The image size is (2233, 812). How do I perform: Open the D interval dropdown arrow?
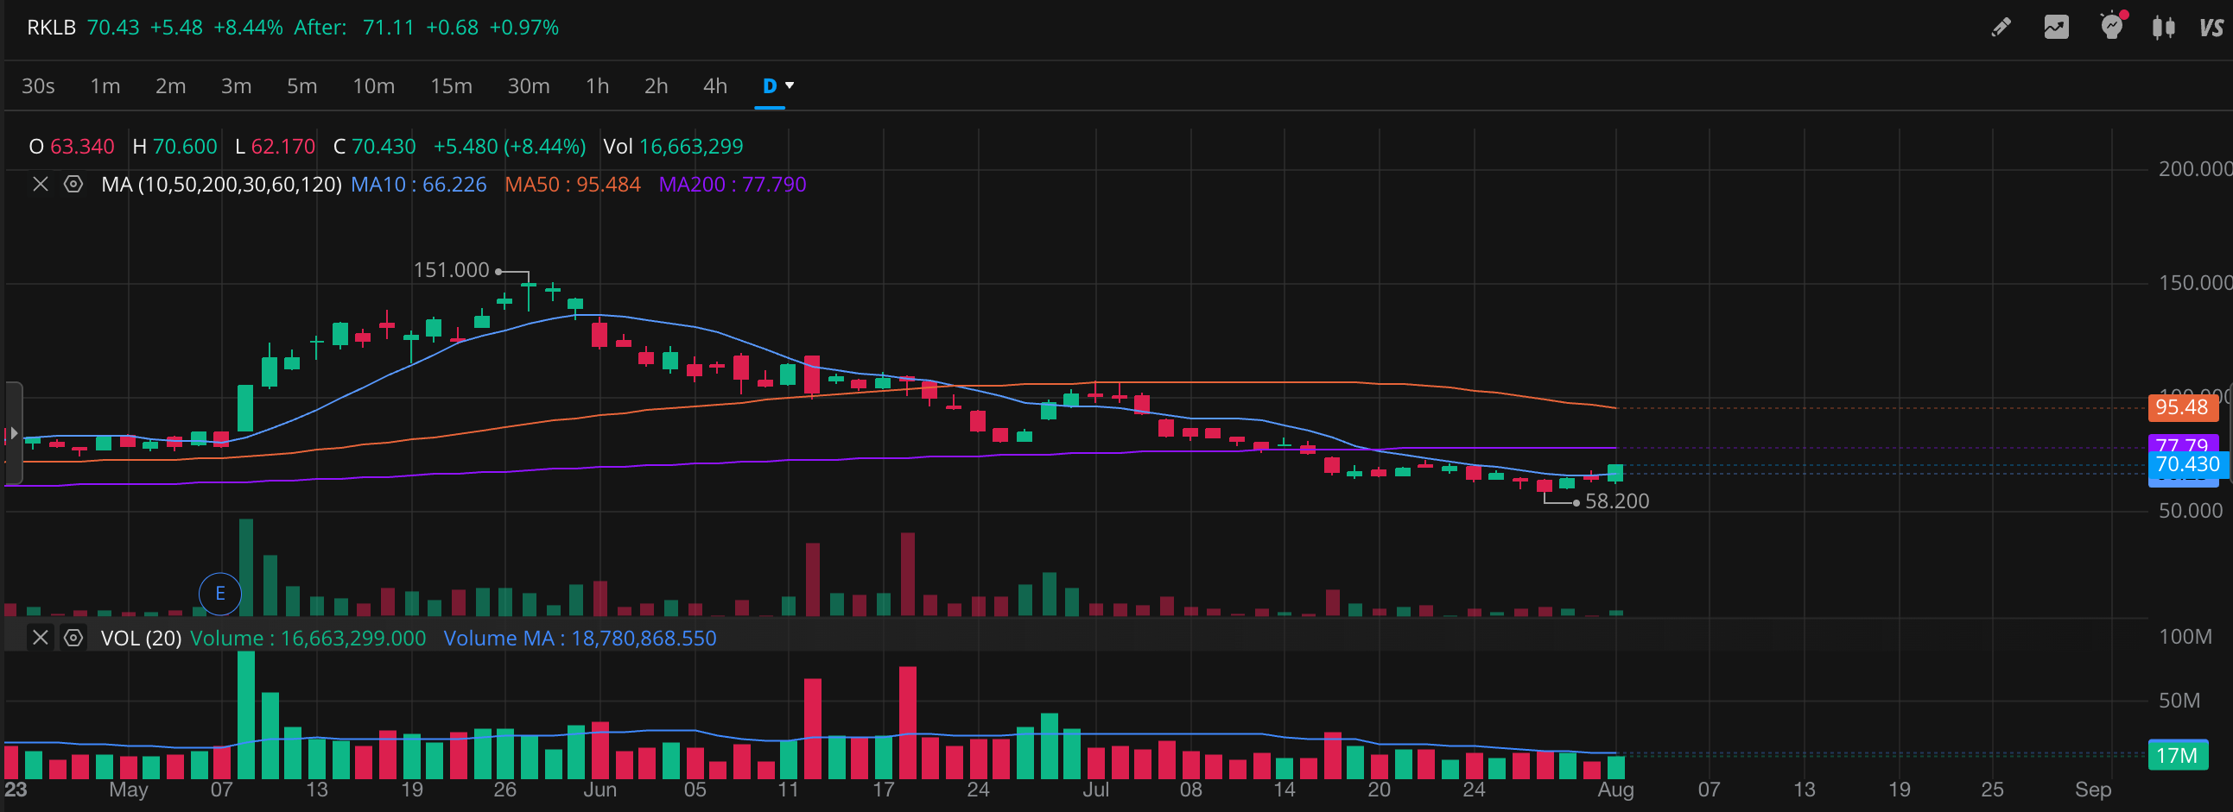tap(790, 85)
